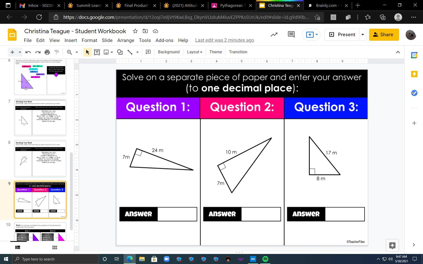Viewport: 423px width, 264px height.
Task: Open the Layout dropdown
Action: coord(194,52)
